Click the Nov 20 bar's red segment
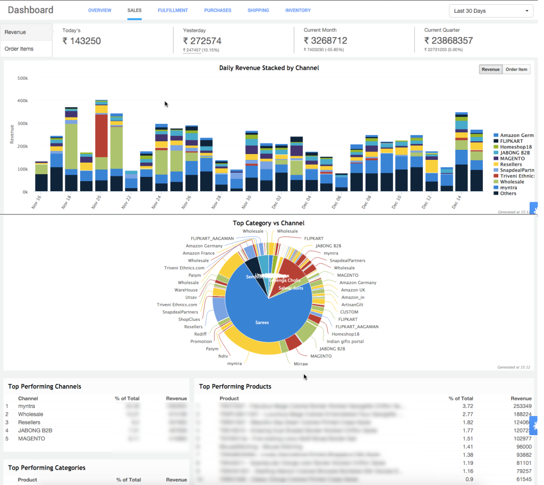The height and width of the screenshot is (485, 544). point(101,135)
